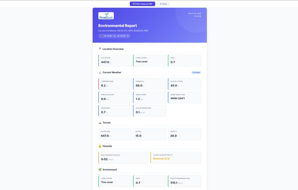Screen dimensions: 298x190
Task: Click the PixelGust logo
Action: pyautogui.click(x=106, y=16)
